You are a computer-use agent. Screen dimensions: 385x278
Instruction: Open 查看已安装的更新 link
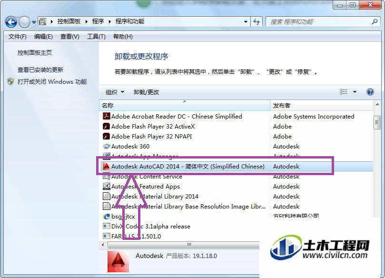(40, 70)
